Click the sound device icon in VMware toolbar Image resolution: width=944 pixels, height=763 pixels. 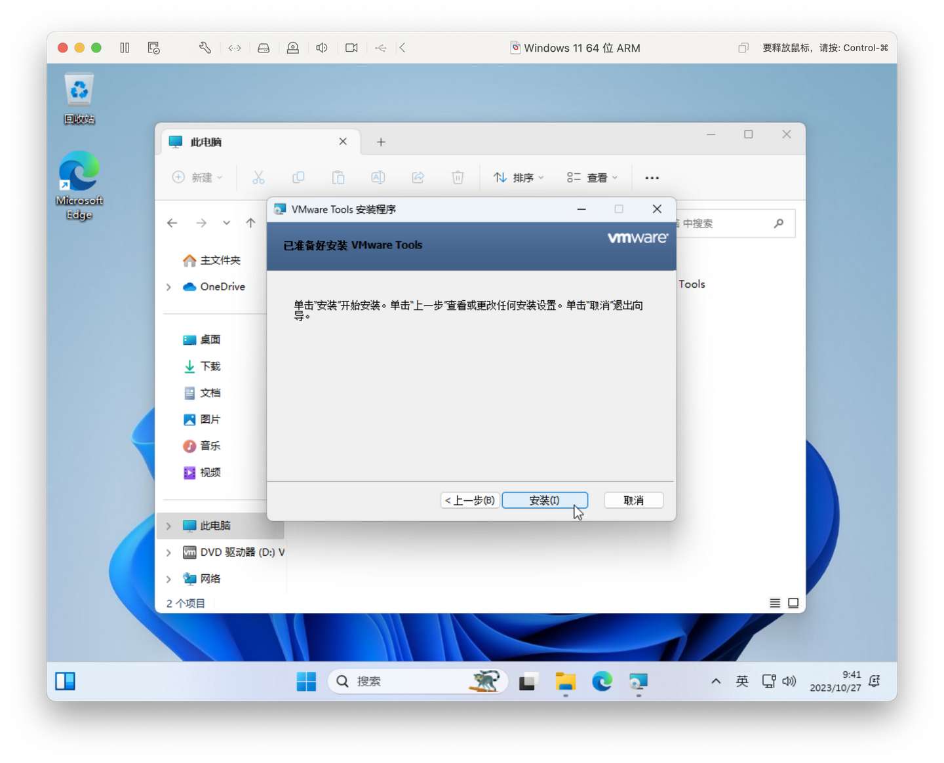coord(322,48)
